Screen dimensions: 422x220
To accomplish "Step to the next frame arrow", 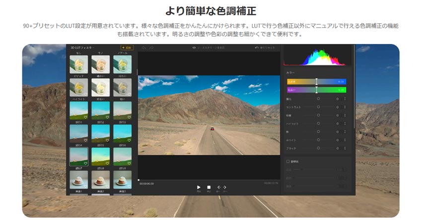I will [x=225, y=187].
